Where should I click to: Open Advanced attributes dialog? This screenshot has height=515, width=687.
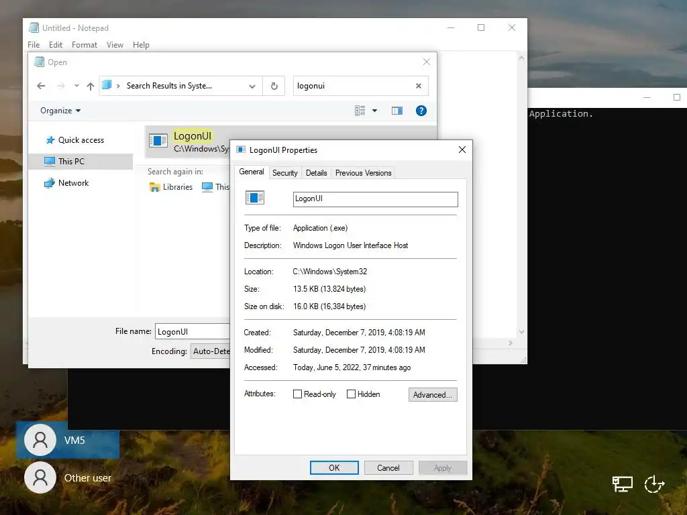pos(433,394)
